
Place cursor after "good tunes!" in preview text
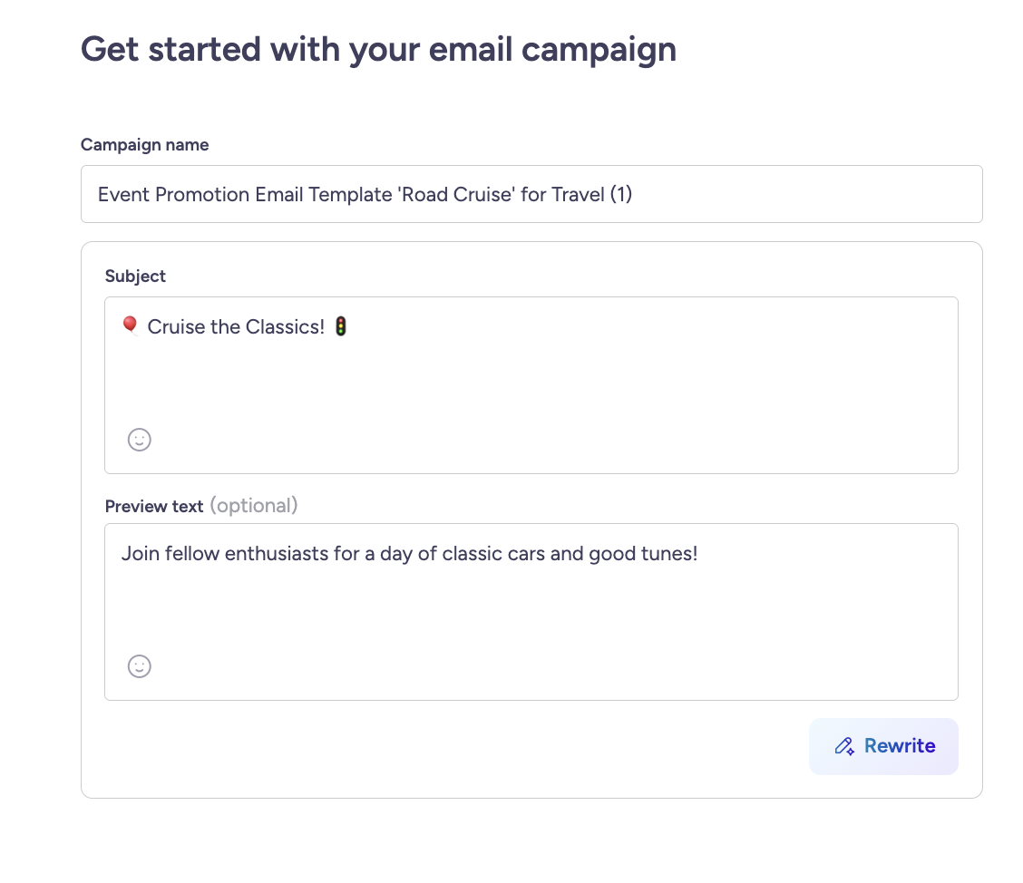[699, 554]
